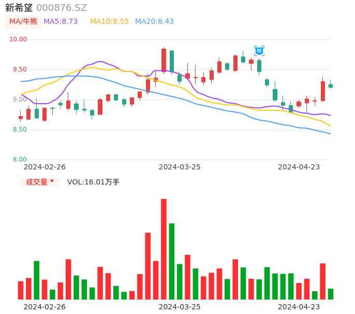Click the 8.00 price axis label
Screen dimensions: 355x314
click(x=20, y=160)
